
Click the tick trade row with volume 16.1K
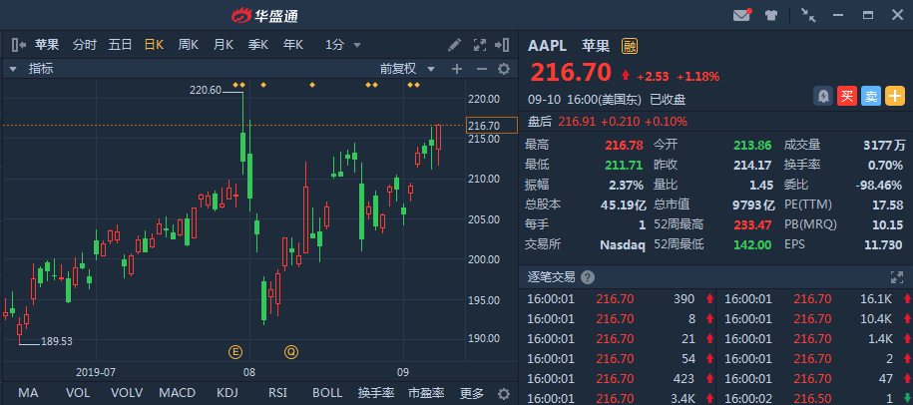coord(814,299)
